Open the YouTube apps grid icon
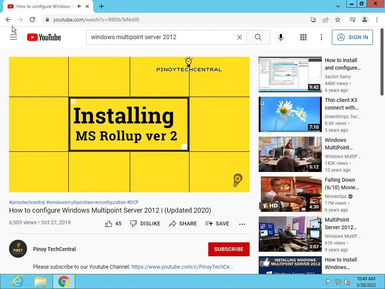The height and width of the screenshot is (289, 385). [303, 37]
